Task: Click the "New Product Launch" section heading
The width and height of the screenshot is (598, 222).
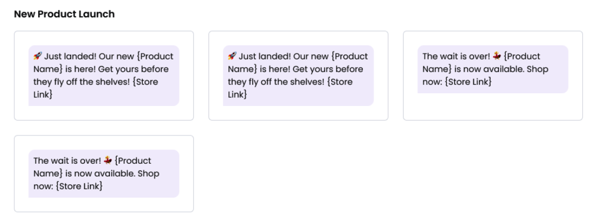Action: pyautogui.click(x=64, y=14)
